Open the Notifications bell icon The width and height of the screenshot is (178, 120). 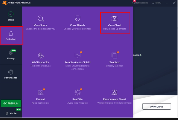(x=133, y=3)
